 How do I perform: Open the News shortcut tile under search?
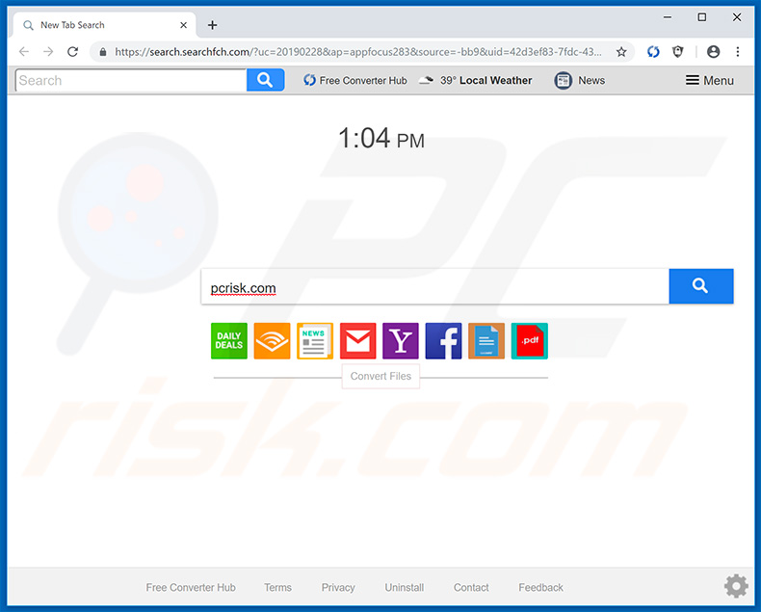315,341
